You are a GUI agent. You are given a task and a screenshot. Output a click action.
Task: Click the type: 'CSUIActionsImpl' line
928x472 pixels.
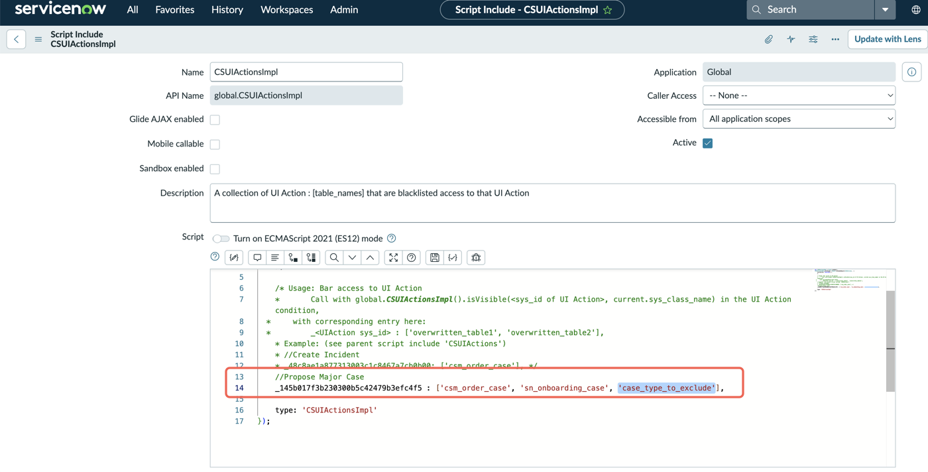(326, 410)
